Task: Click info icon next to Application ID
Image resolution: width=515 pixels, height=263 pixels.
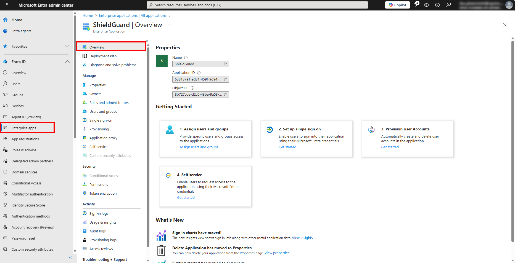Action: [x=199, y=73]
